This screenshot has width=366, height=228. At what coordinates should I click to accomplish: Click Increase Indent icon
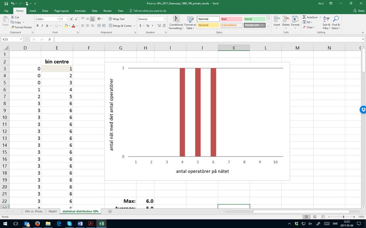pos(104,26)
